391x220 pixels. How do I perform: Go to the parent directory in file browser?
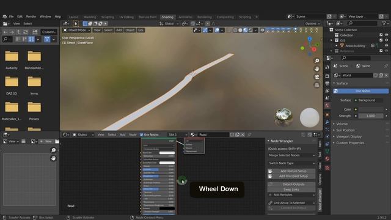coord(19,32)
